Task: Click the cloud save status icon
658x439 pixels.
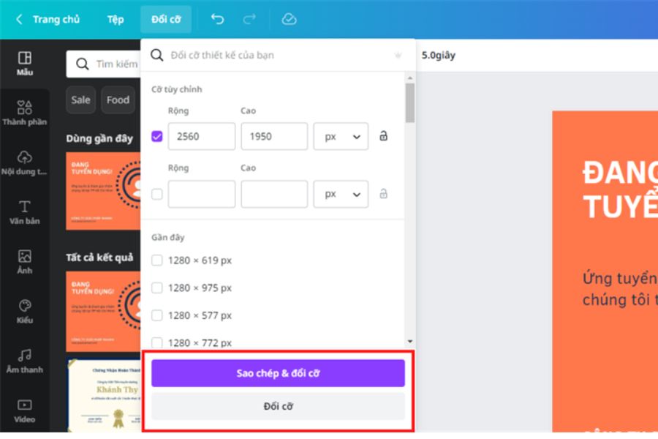Action: tap(290, 20)
